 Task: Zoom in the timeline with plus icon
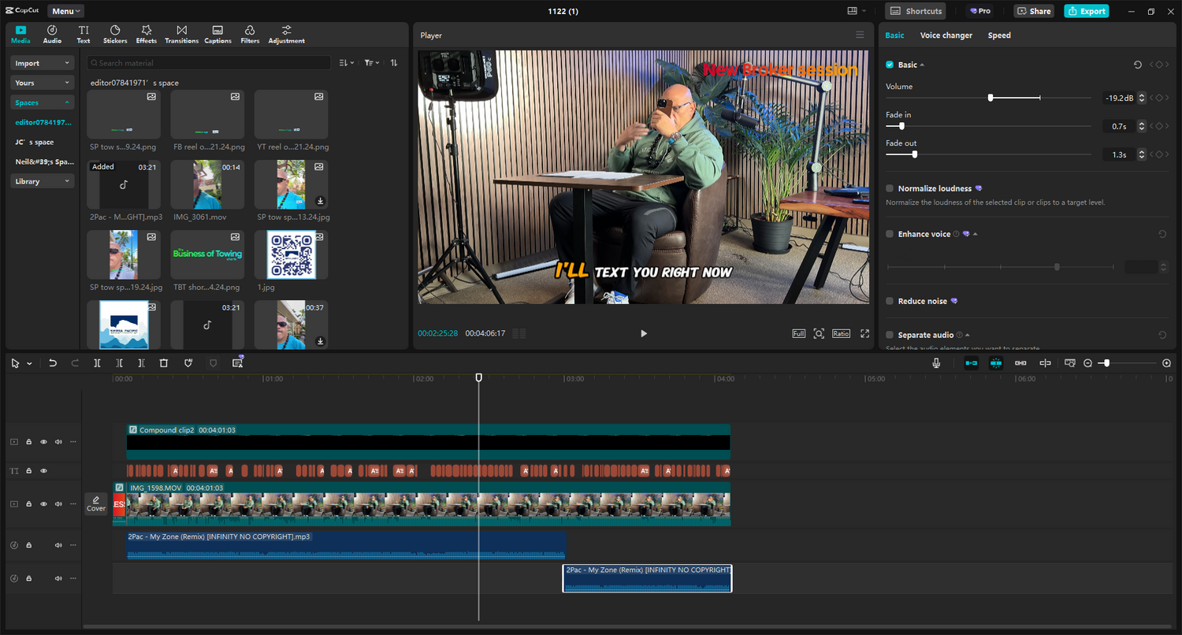pyautogui.click(x=1167, y=363)
